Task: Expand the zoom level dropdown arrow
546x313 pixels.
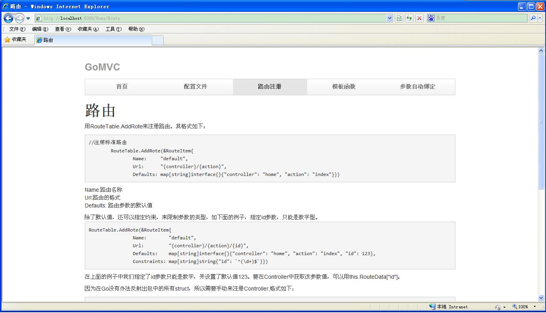Action: (535, 307)
